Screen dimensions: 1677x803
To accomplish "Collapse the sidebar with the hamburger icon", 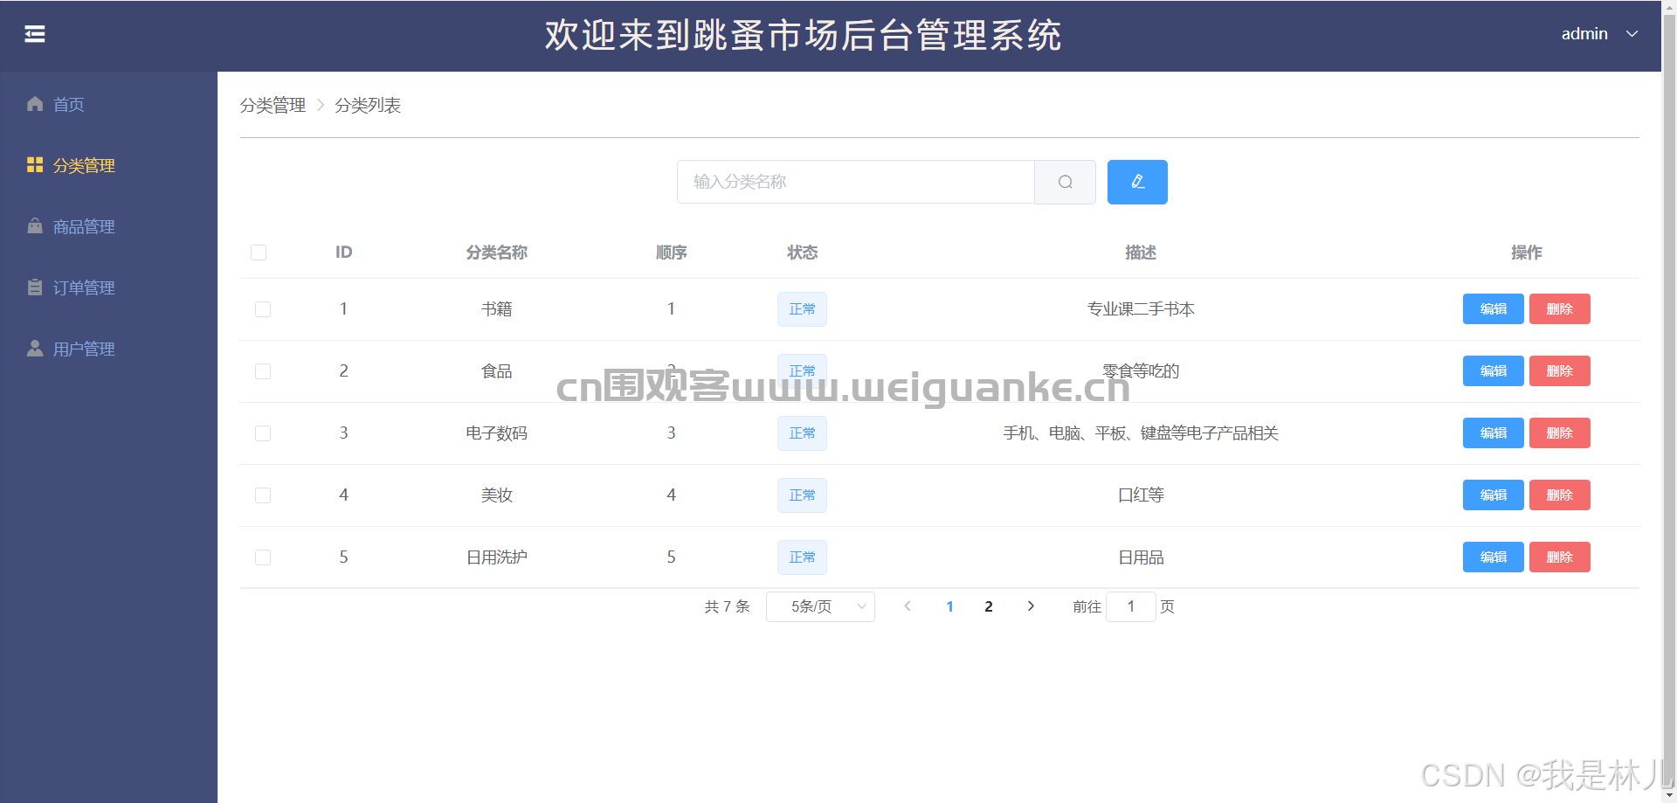I will 35,33.
